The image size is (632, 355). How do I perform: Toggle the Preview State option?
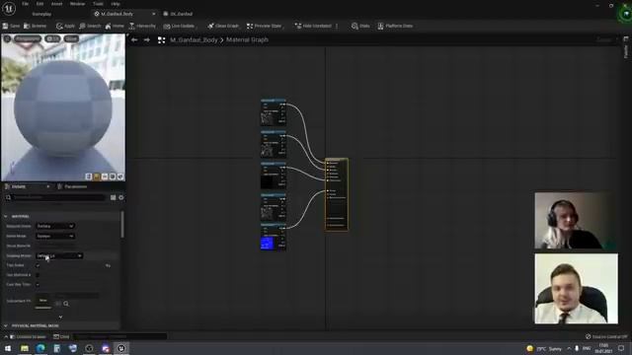[264, 26]
